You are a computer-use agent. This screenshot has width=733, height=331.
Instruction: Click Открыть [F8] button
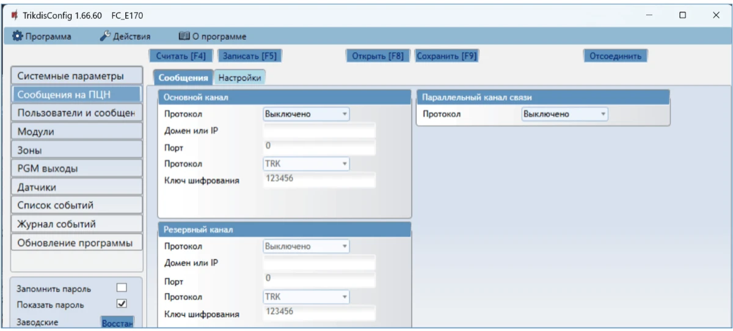tap(377, 56)
